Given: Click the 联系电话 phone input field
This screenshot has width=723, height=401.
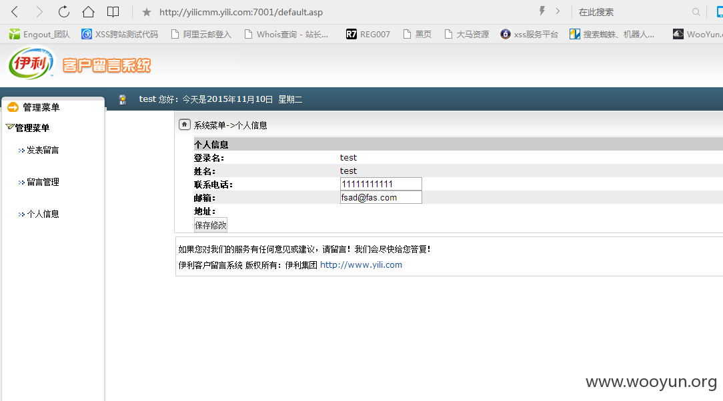Looking at the screenshot, I should tap(381, 184).
